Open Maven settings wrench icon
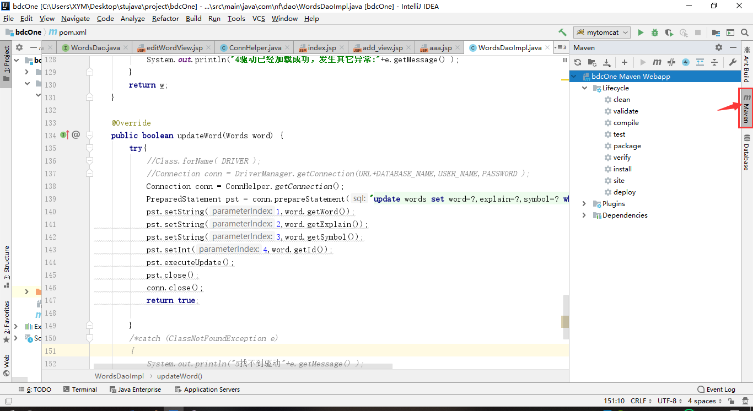Image resolution: width=753 pixels, height=411 pixels. pyautogui.click(x=733, y=62)
